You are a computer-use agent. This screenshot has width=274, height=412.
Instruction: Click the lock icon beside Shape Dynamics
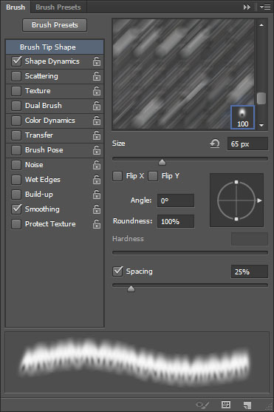97,61
